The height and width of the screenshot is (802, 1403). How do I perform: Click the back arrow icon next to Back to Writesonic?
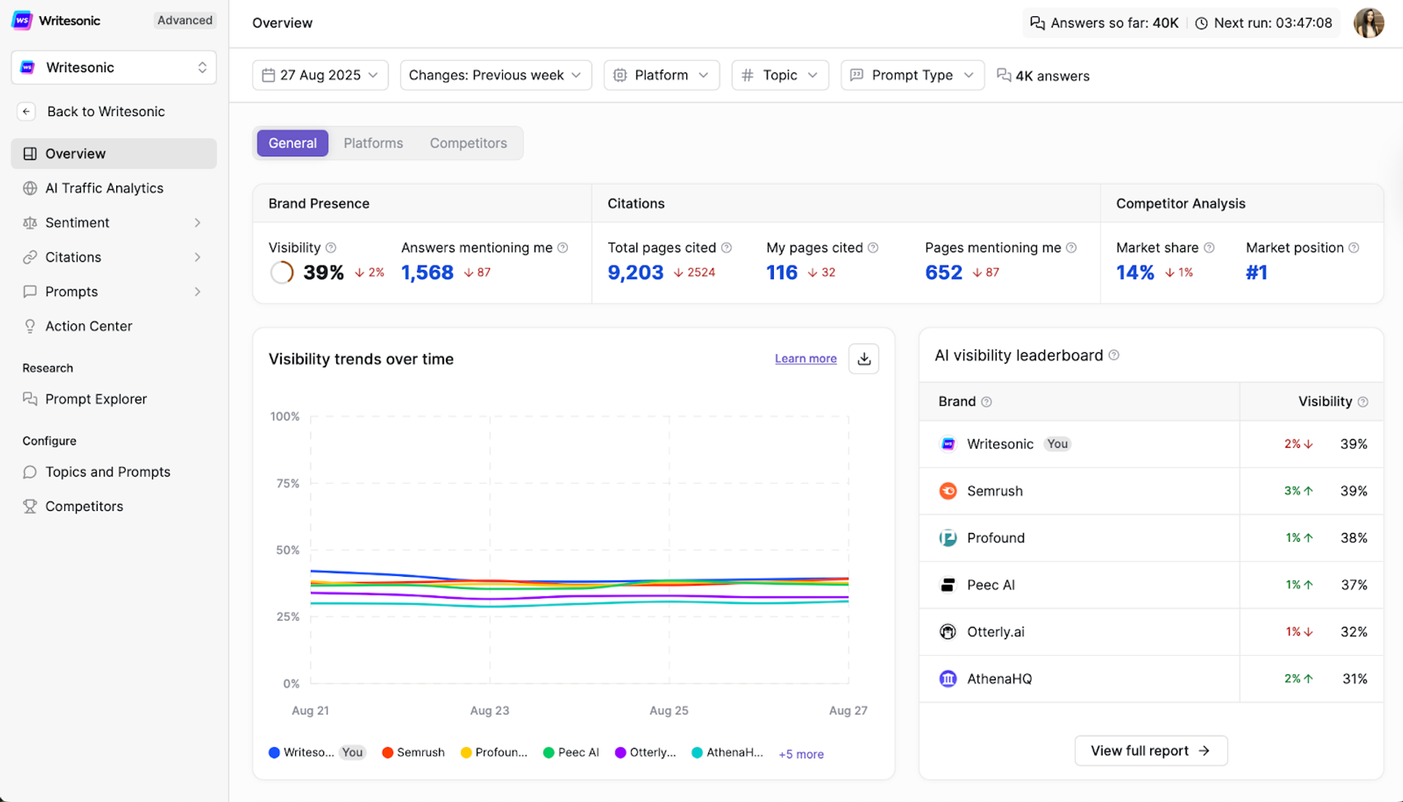tap(26, 111)
